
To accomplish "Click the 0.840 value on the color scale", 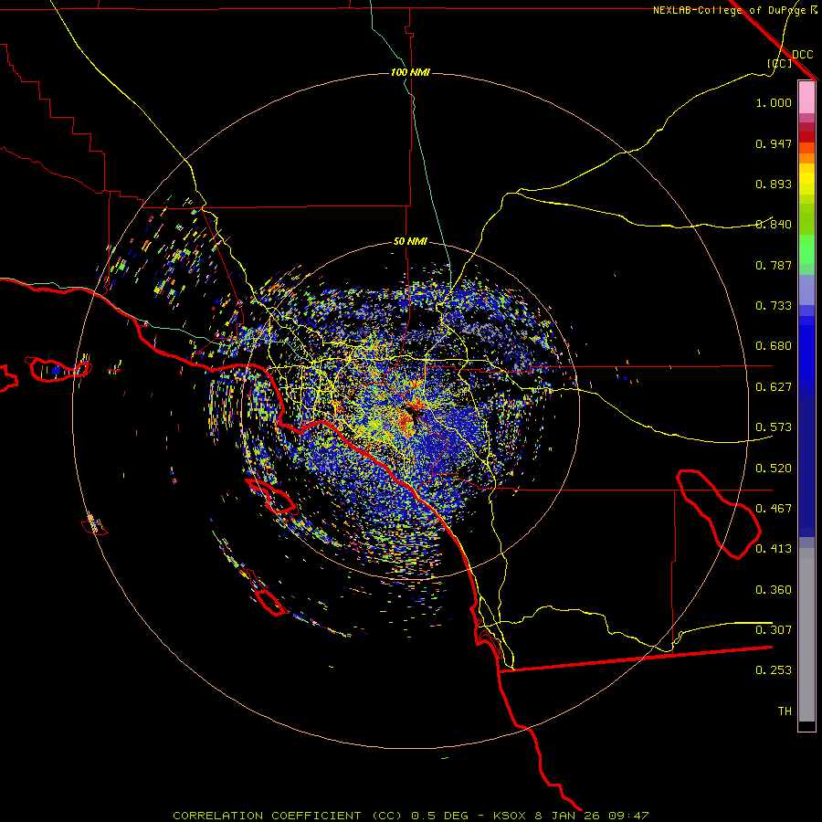I will (x=774, y=225).
